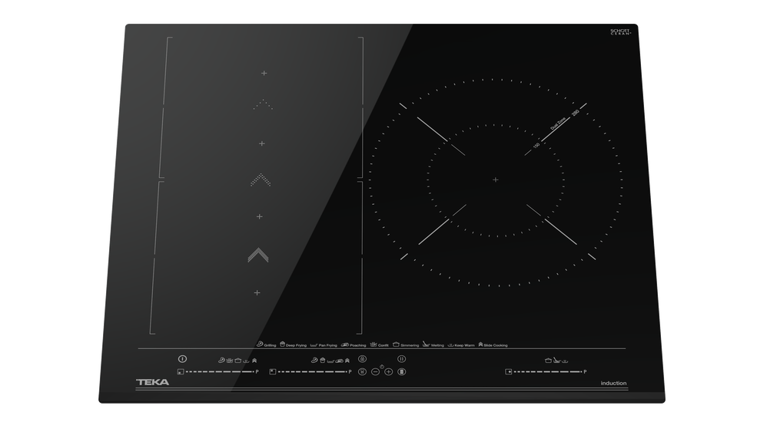Tap the center cross of the dual zone

point(495,180)
